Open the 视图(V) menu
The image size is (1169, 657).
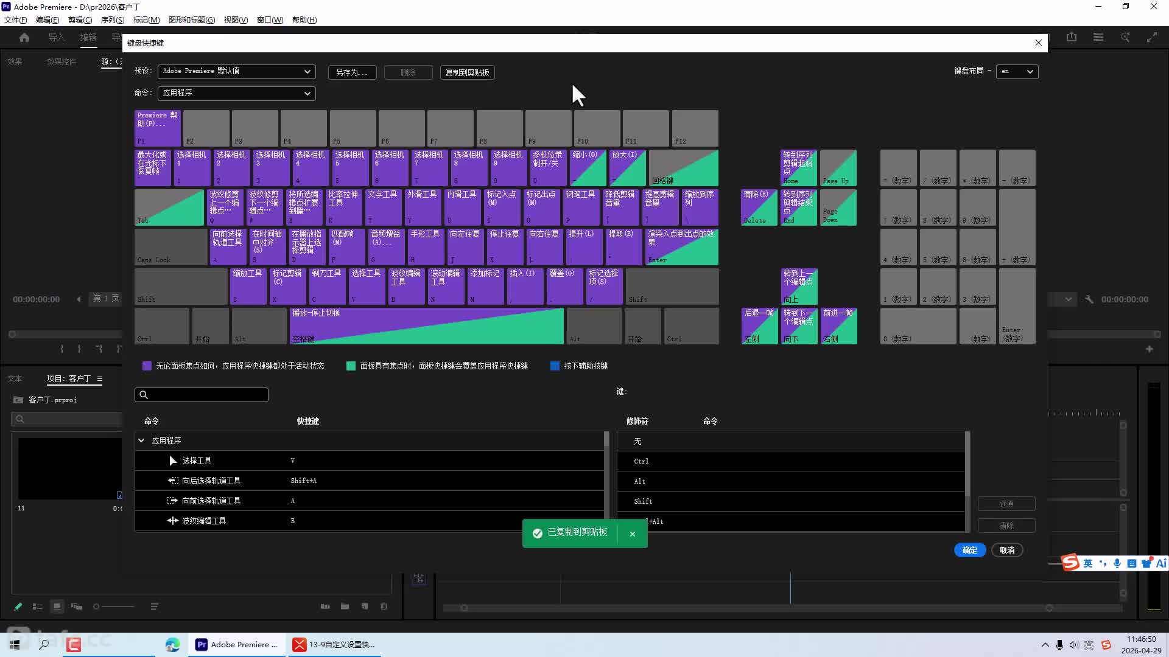click(x=236, y=20)
